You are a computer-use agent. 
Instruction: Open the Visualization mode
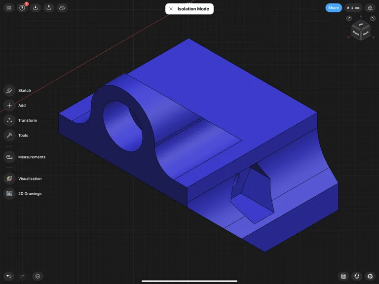9,178
